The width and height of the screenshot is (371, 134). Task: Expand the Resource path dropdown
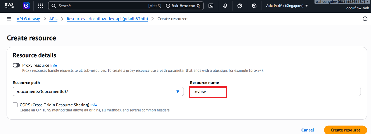(98, 91)
